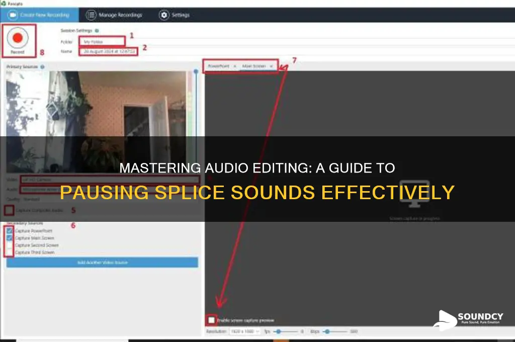Open the Folder dropdown My Folder

click(102, 42)
